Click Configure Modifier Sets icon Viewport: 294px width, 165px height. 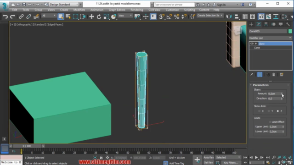coord(282,75)
